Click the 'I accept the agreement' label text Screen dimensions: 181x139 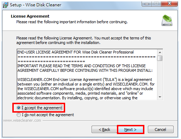pos(42,108)
